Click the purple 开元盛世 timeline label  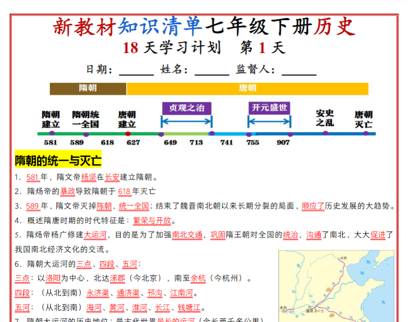269,109
